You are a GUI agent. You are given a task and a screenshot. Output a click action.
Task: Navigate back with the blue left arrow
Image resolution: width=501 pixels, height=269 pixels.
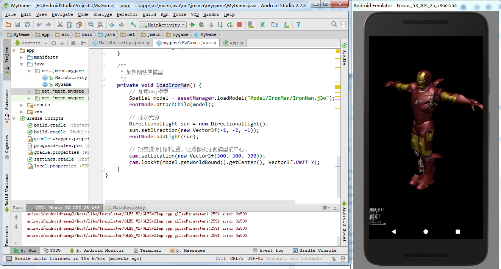pos(112,25)
